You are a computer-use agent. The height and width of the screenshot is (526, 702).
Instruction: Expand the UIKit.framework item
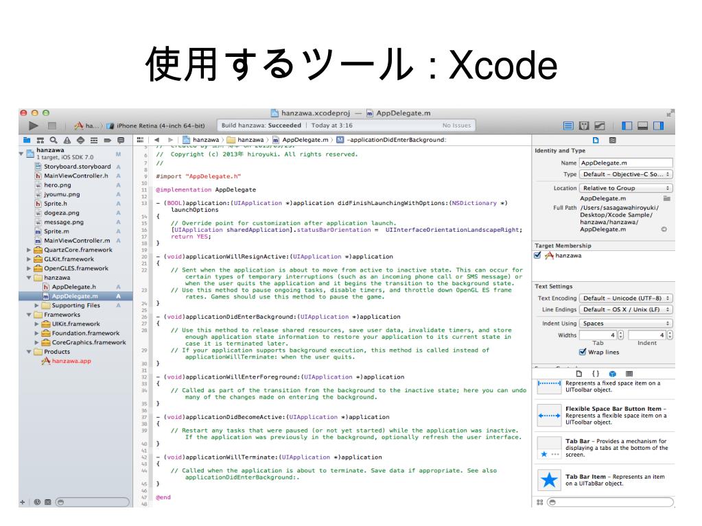pyautogui.click(x=36, y=324)
